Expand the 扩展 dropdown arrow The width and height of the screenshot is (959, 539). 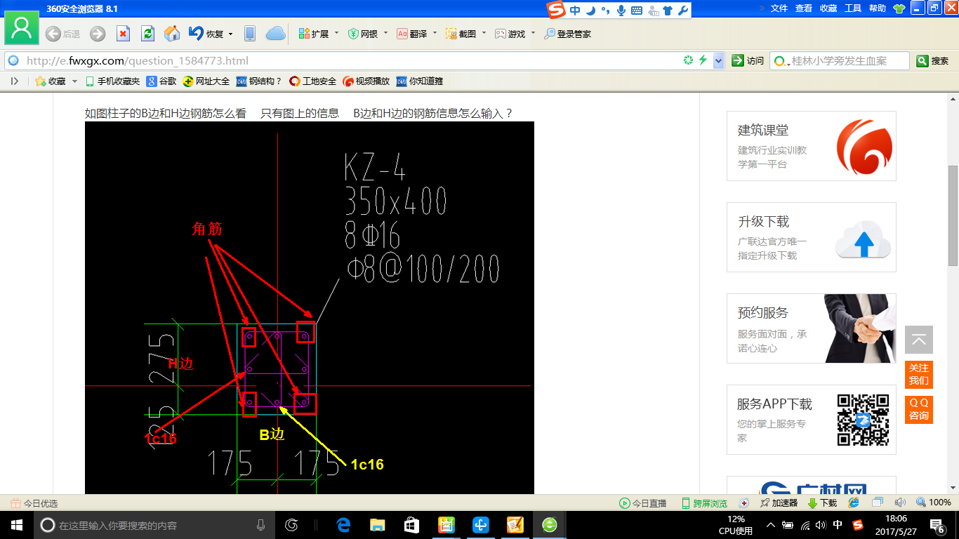click(336, 33)
